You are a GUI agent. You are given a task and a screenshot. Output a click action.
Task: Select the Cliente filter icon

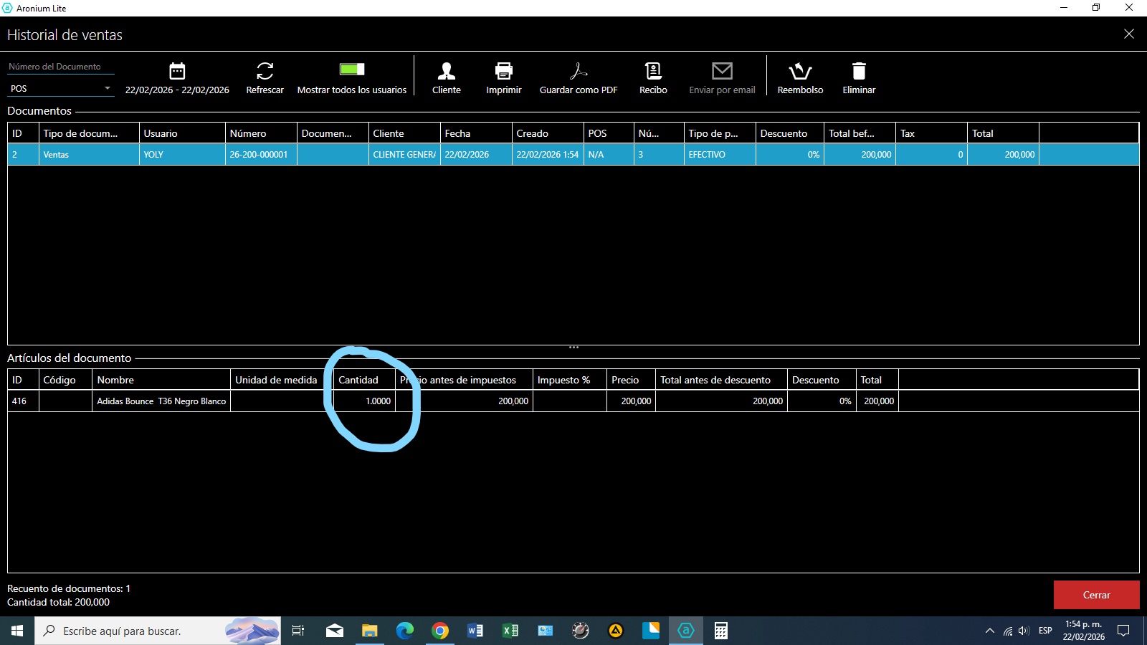coord(446,71)
